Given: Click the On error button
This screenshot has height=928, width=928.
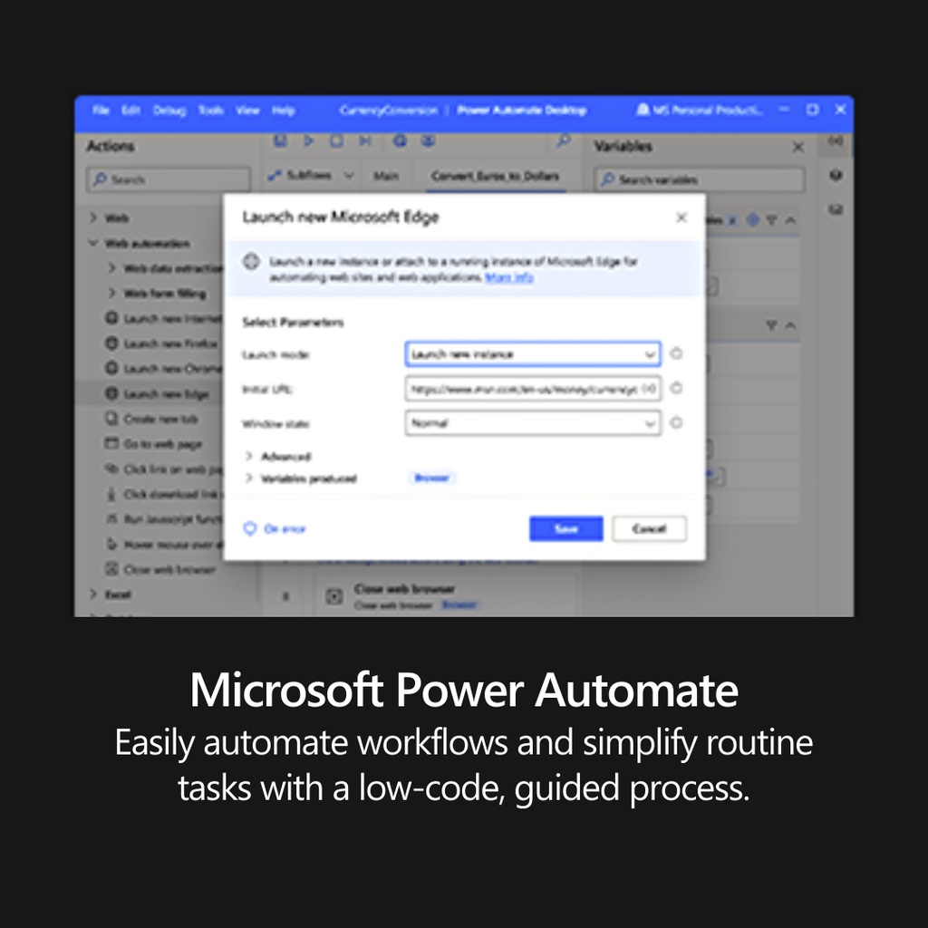Looking at the screenshot, I should (275, 528).
